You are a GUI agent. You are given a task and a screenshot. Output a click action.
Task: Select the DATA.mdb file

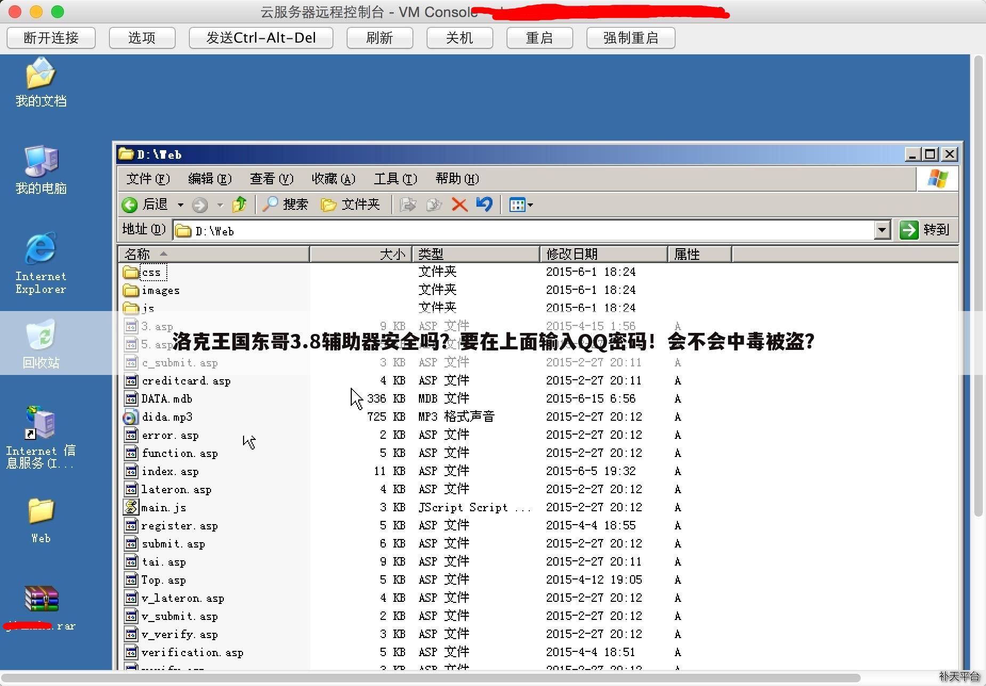click(158, 399)
